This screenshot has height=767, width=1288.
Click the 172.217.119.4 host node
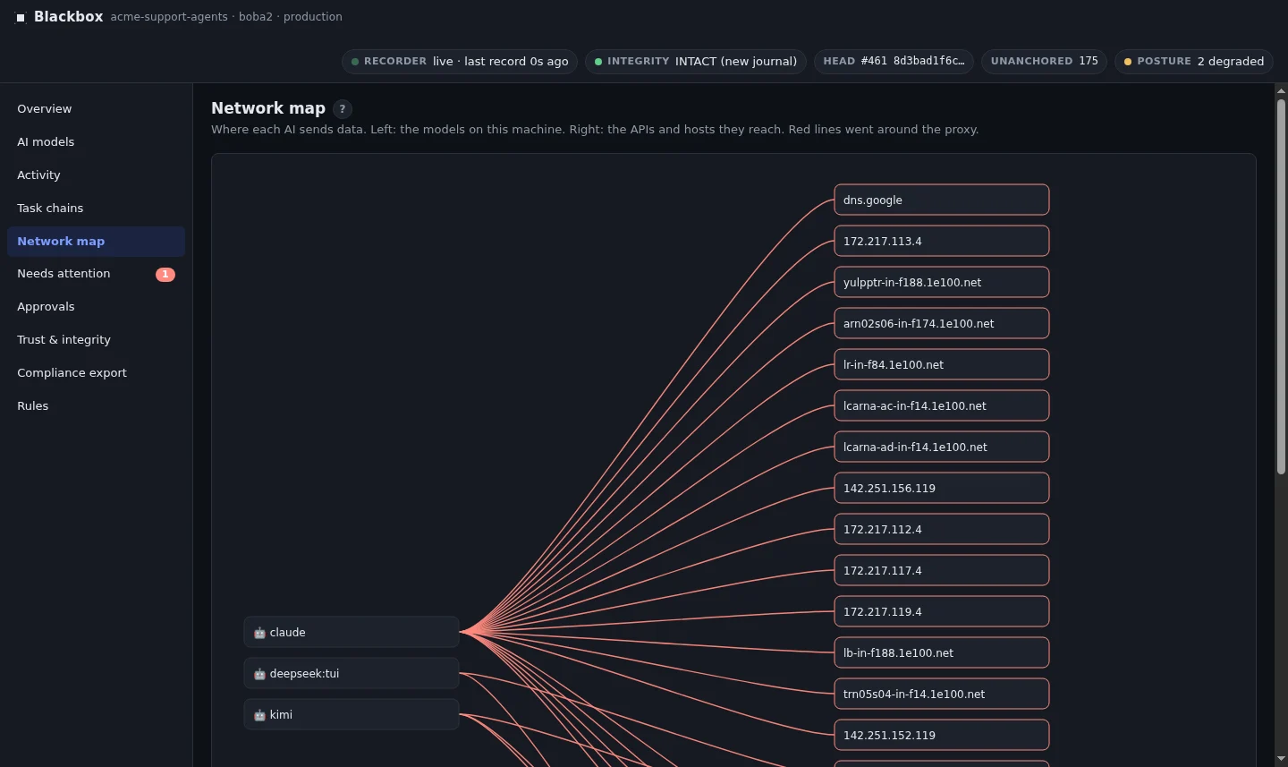click(942, 612)
